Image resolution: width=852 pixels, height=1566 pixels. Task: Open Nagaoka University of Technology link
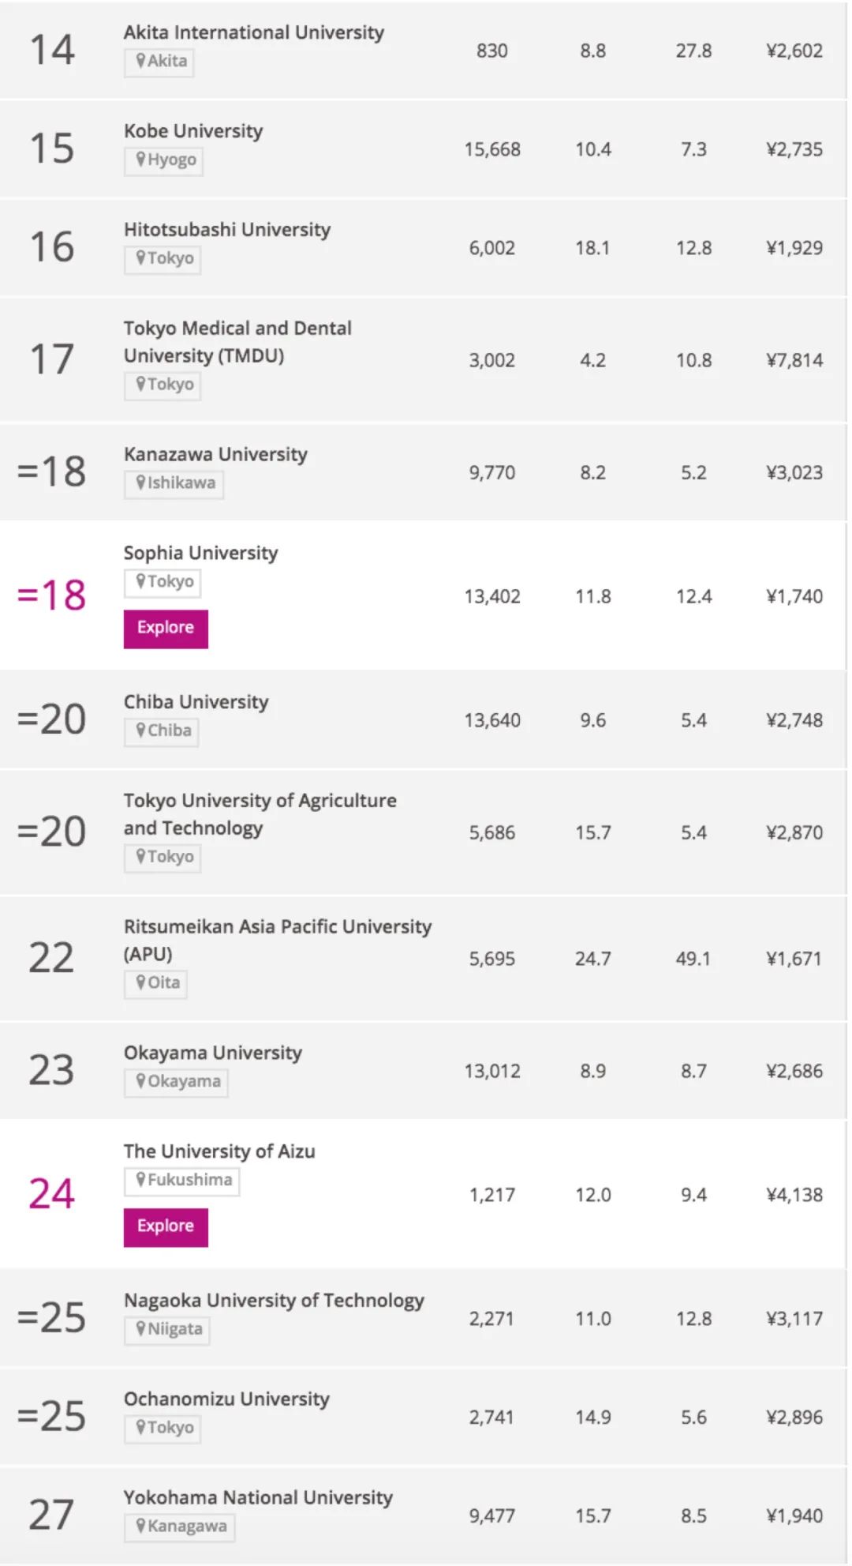click(x=274, y=1301)
